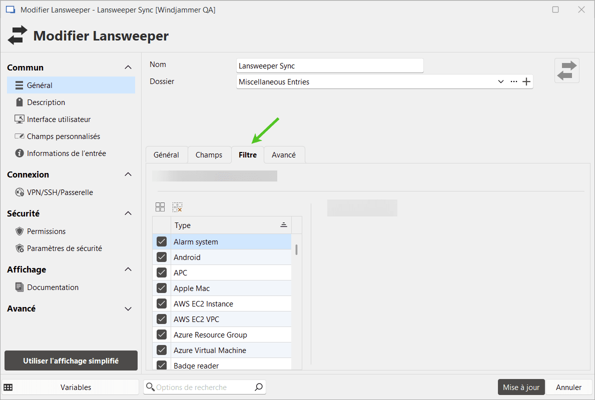595x400 pixels.
Task: Click the ellipsis icon beside Dossier field
Action: [514, 82]
